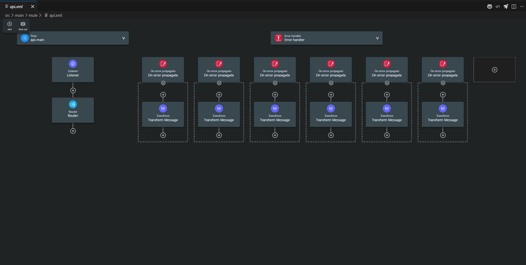This screenshot has height=265, width=526.
Task: Collapse the api-main flow chevron
Action: click(x=123, y=38)
